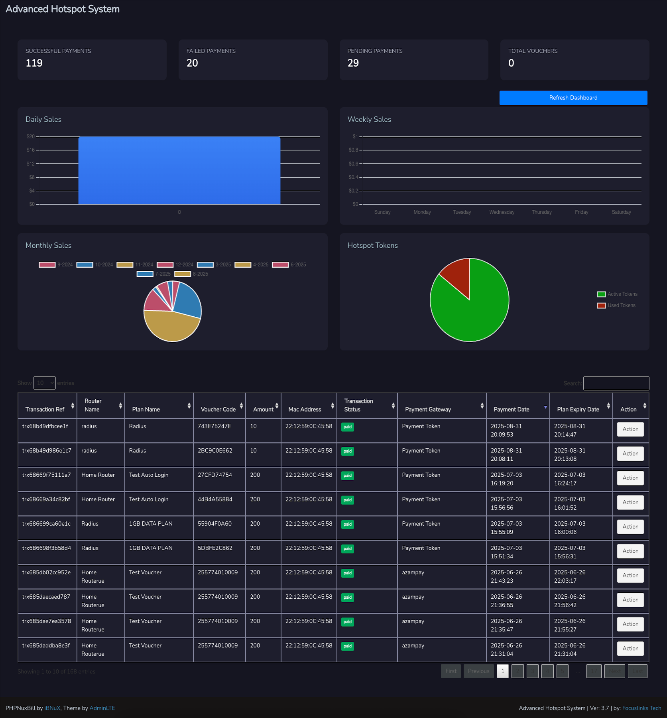Sort by Payment Gateway column arrows

point(482,406)
